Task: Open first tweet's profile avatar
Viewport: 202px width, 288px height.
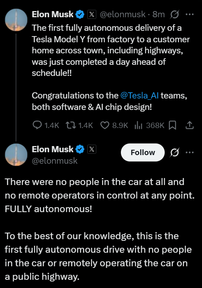Action: 16,20
